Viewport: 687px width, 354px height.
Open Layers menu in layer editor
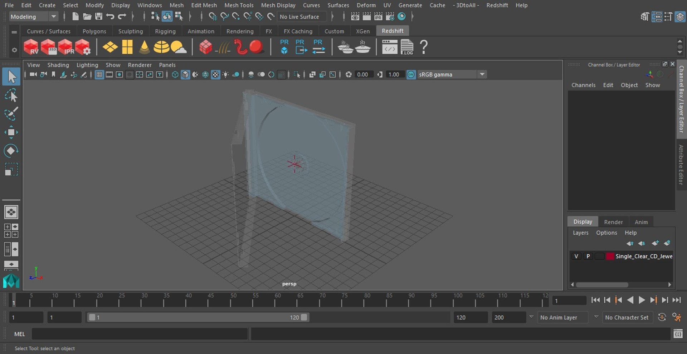pyautogui.click(x=580, y=233)
